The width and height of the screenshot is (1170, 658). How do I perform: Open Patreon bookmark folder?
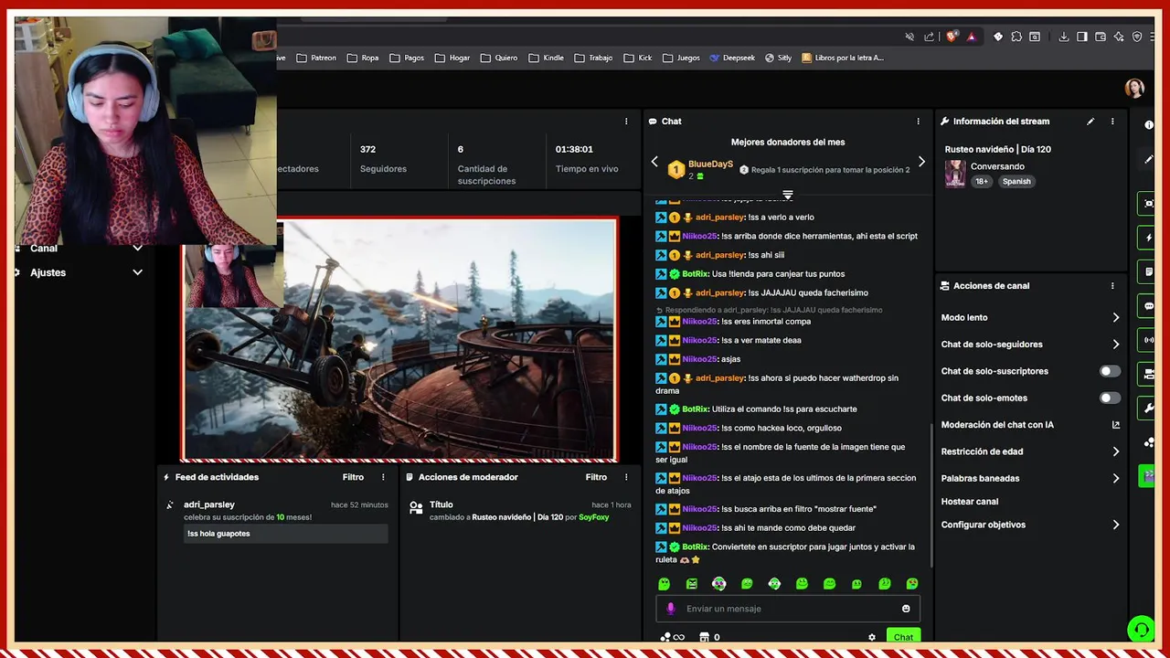316,58
